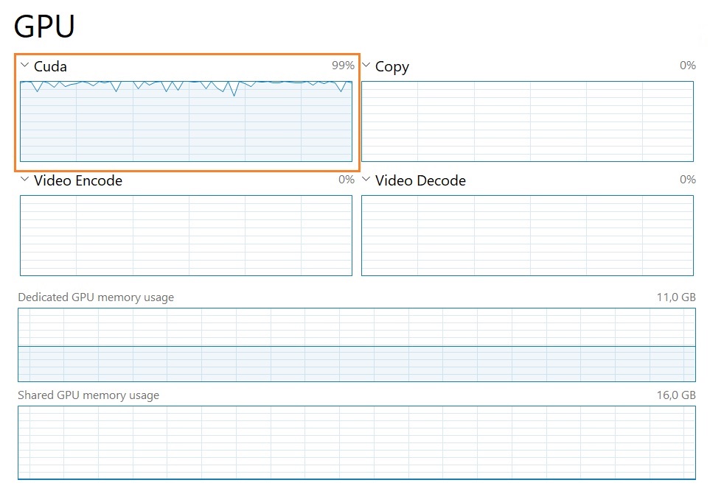Click the Video Decode graph
The width and height of the screenshot is (710, 494).
point(527,236)
